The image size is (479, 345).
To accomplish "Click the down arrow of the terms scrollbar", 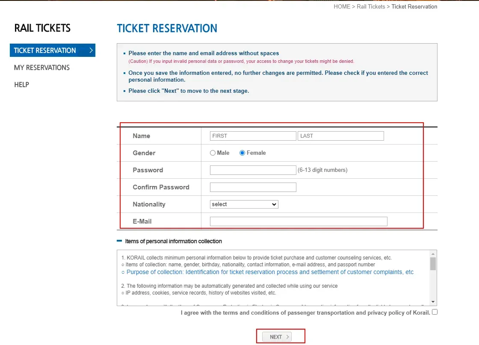I will [433, 301].
